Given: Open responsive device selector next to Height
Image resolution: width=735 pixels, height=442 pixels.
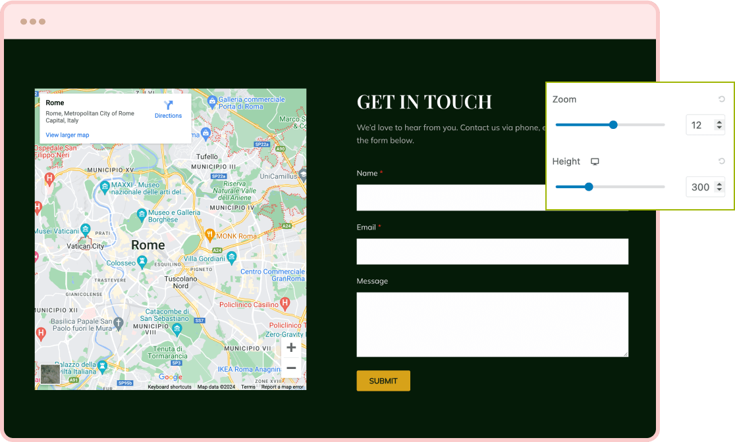Looking at the screenshot, I should point(595,162).
